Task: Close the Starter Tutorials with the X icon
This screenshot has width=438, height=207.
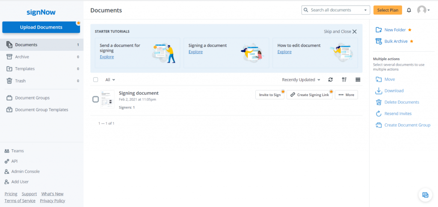Action: tap(355, 32)
